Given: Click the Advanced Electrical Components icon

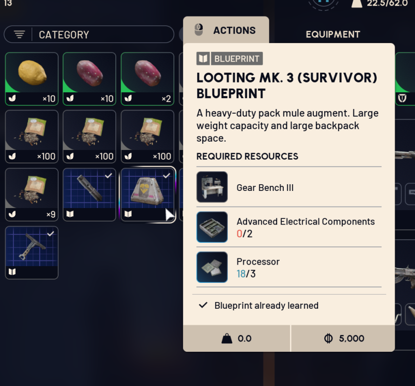Looking at the screenshot, I should (212, 227).
